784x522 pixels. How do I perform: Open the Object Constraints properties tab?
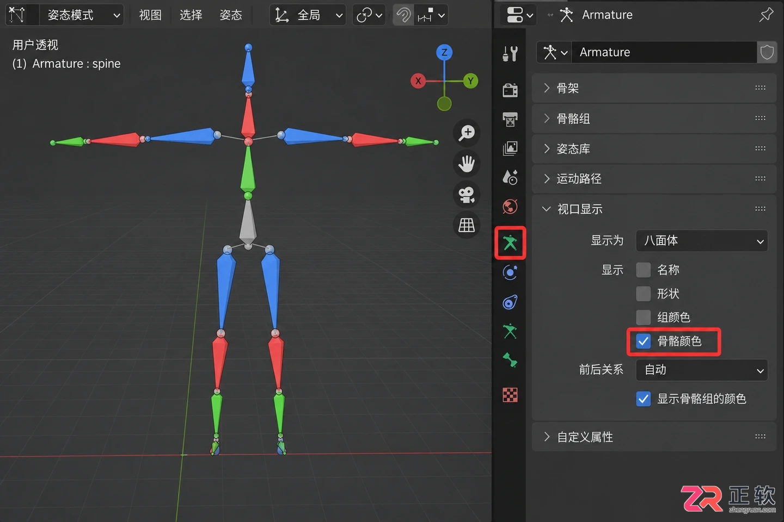(510, 302)
